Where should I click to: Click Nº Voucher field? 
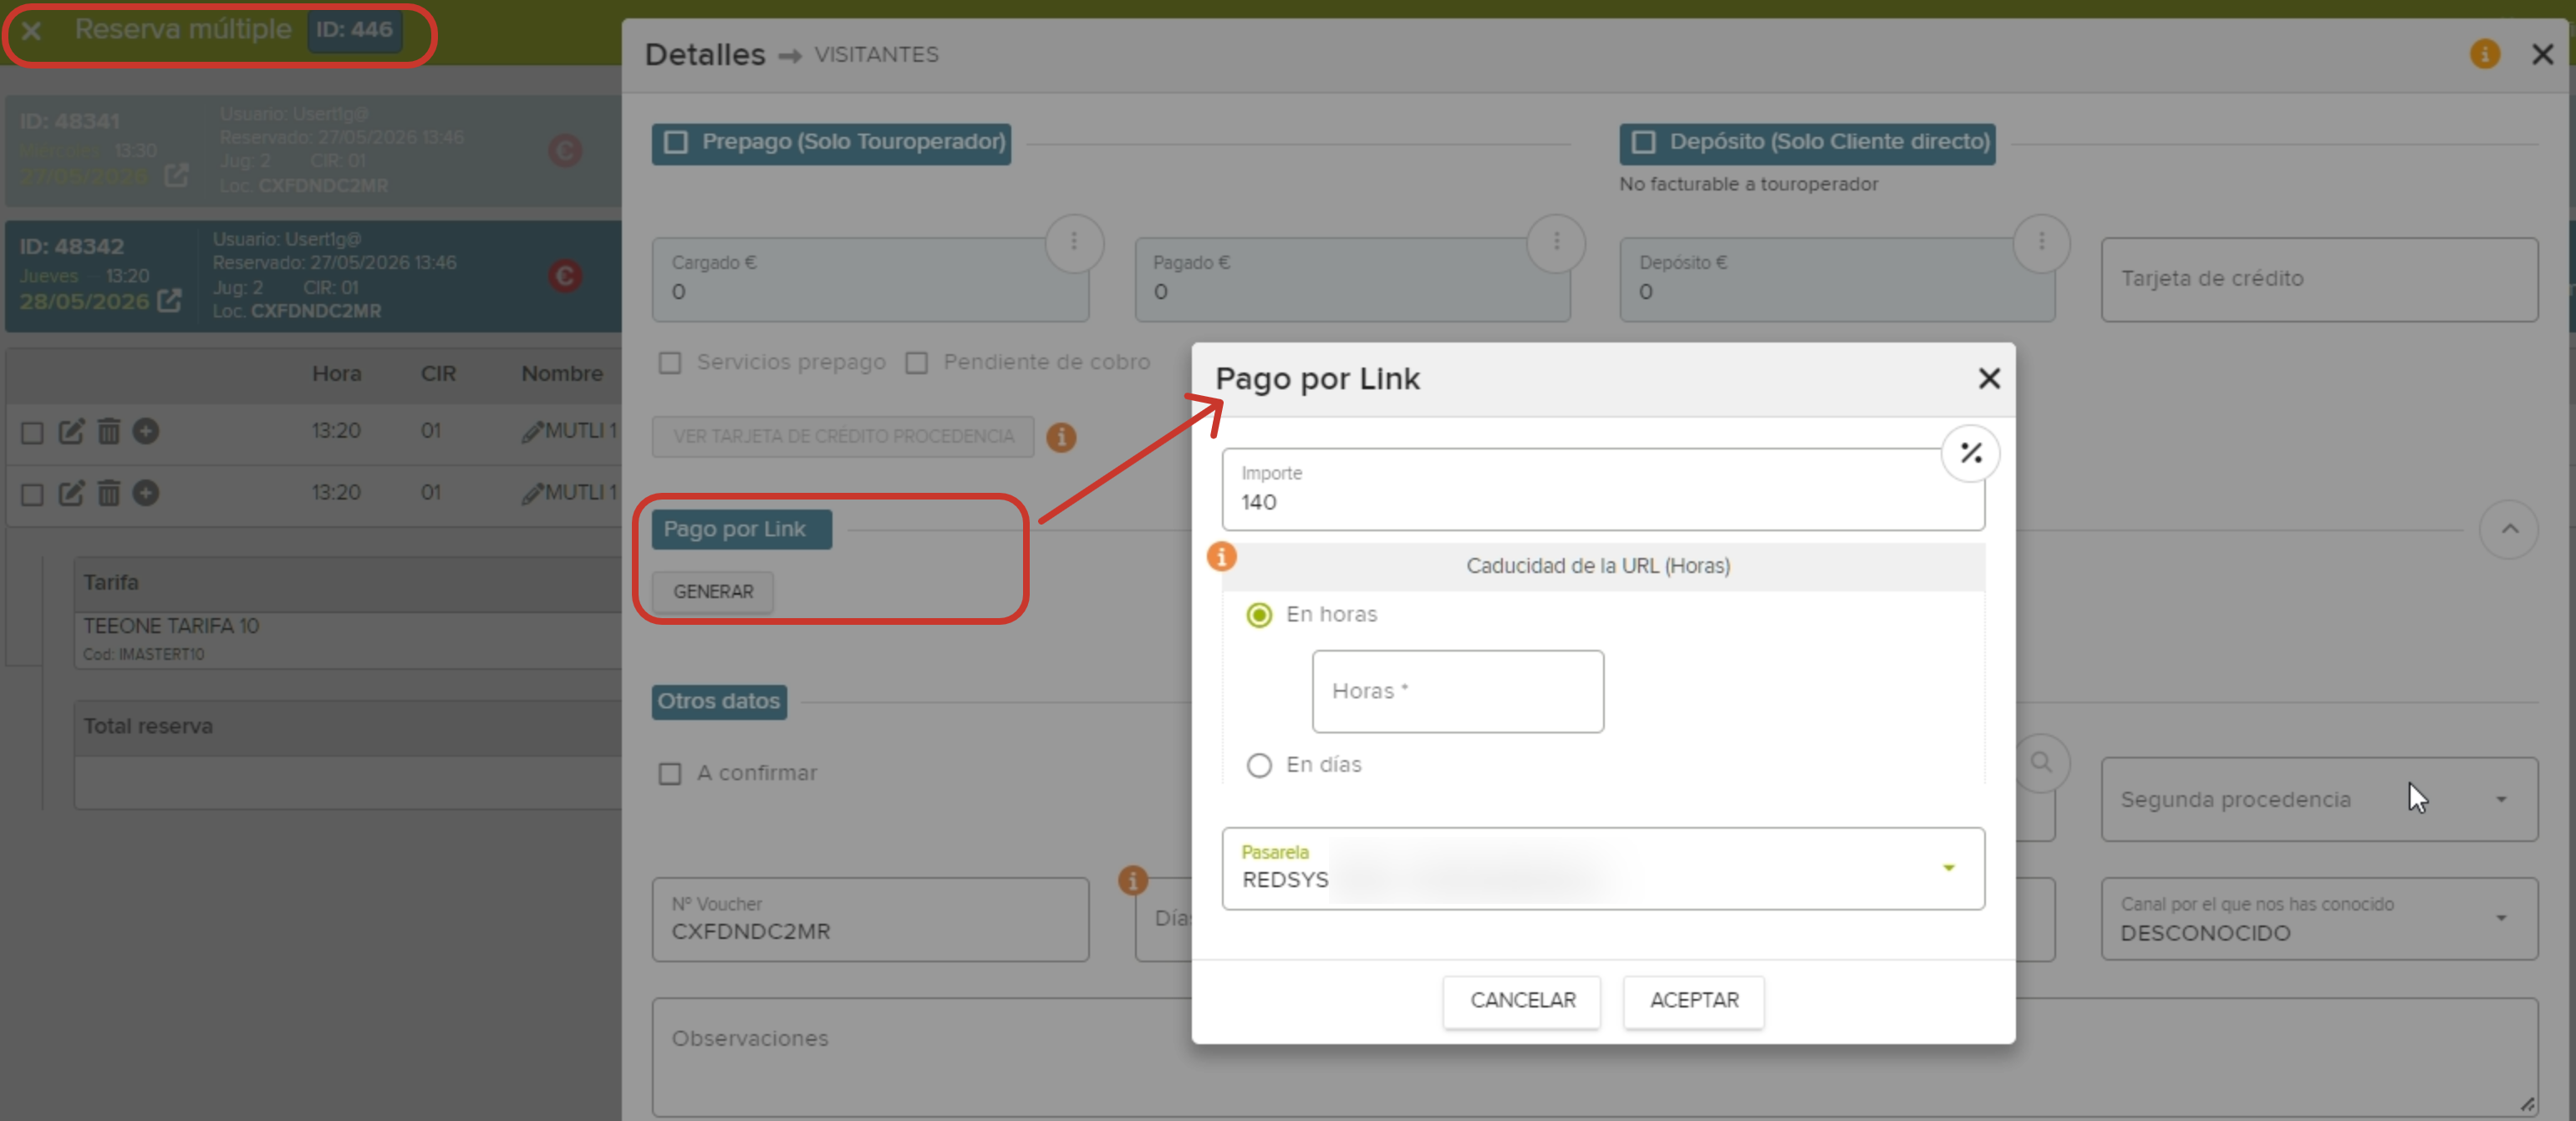pyautogui.click(x=870, y=919)
